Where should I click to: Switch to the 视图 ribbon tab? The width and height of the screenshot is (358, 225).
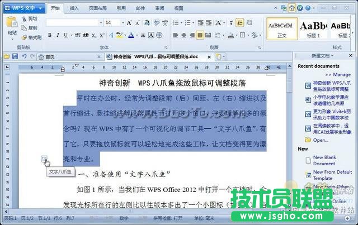[x=178, y=8]
